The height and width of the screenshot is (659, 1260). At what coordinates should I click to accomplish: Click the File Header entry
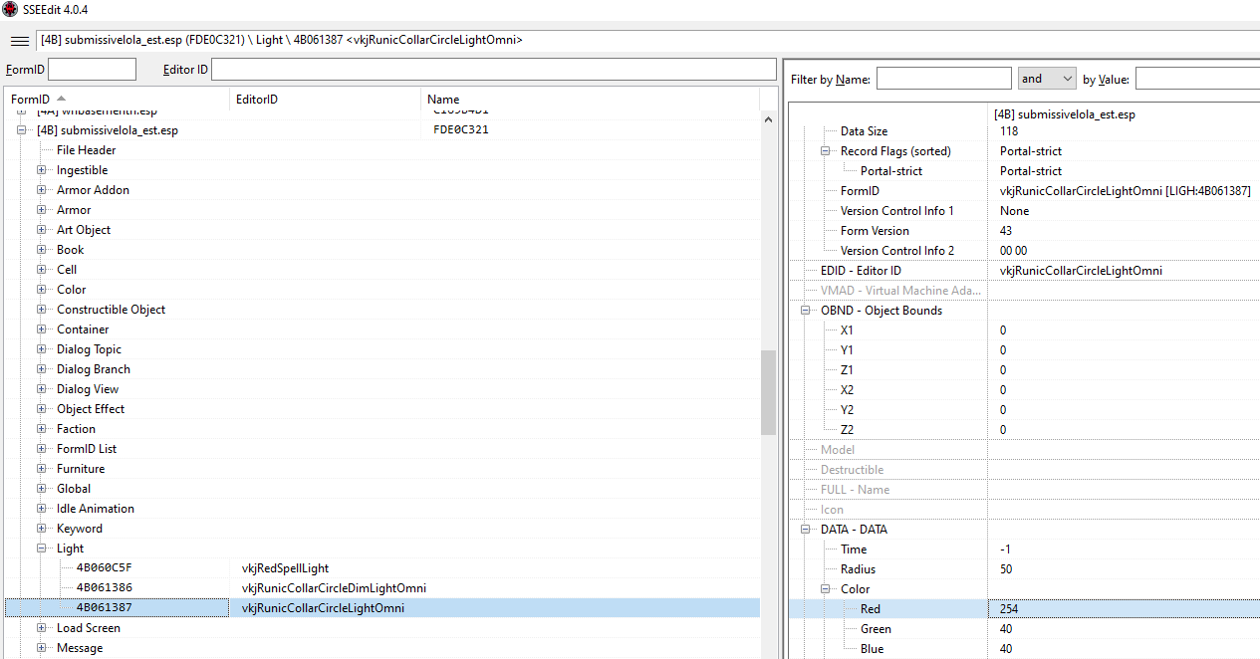[x=86, y=150]
